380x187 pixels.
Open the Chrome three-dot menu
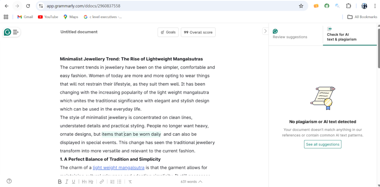375,6
